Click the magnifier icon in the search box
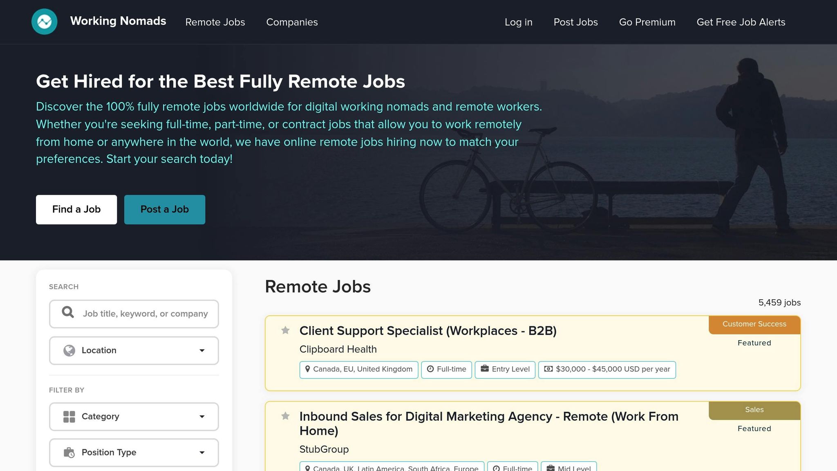The image size is (837, 471). 67,313
